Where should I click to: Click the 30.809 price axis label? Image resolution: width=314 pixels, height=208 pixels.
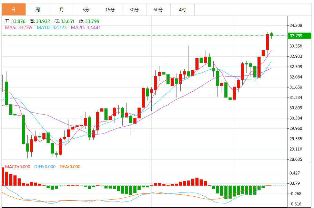tap(296, 108)
